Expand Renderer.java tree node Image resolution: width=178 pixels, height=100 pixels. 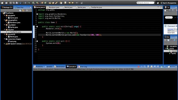[7, 22]
